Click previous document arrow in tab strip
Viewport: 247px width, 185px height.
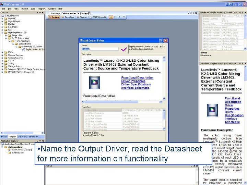pyautogui.click(x=191, y=13)
